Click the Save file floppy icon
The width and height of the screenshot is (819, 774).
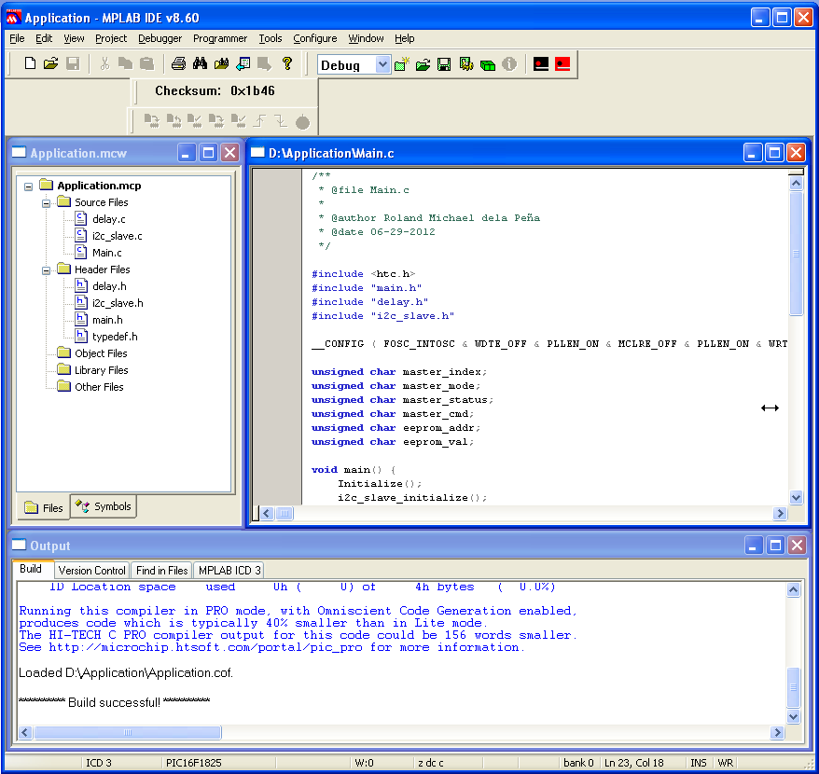(x=73, y=63)
